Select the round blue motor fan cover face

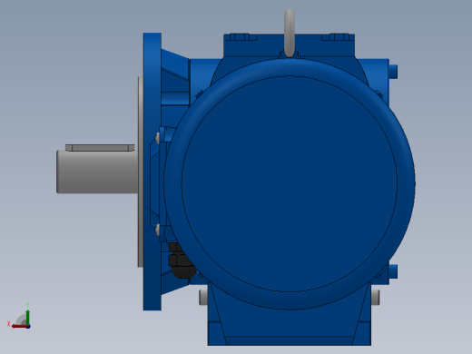point(290,184)
